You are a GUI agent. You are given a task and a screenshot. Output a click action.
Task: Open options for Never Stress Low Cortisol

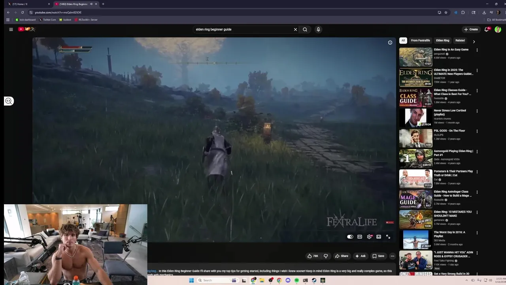tap(477, 111)
